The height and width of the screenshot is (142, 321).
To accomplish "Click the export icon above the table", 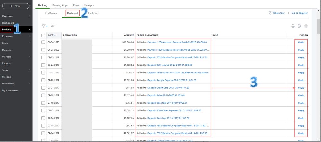I will (299, 26).
